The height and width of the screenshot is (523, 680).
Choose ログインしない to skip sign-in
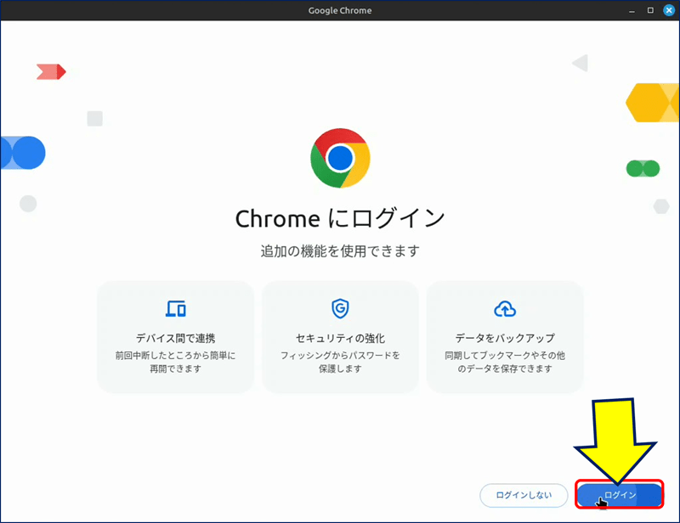[524, 495]
